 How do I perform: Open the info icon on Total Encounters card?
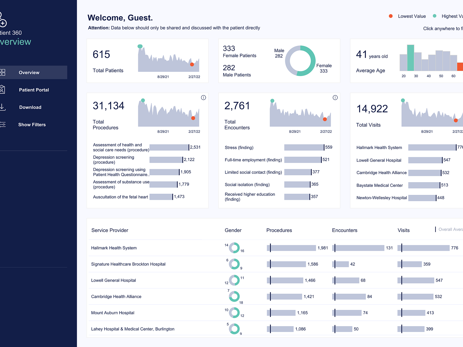click(x=335, y=98)
